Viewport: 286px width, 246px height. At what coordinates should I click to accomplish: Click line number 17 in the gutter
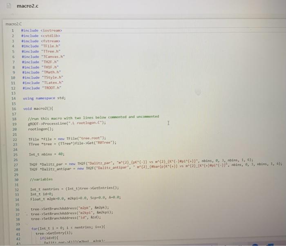tap(14, 114)
